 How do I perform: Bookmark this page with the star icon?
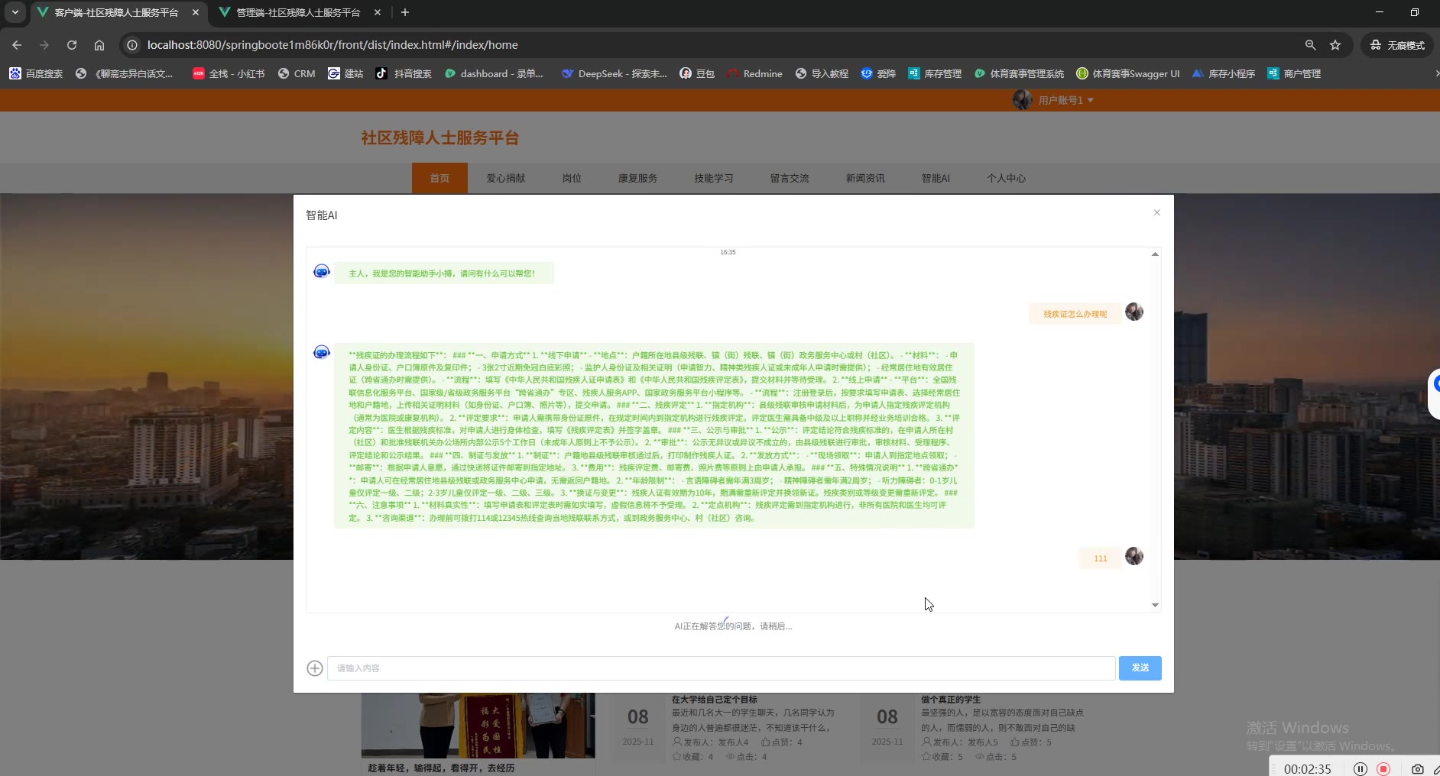coord(1335,45)
